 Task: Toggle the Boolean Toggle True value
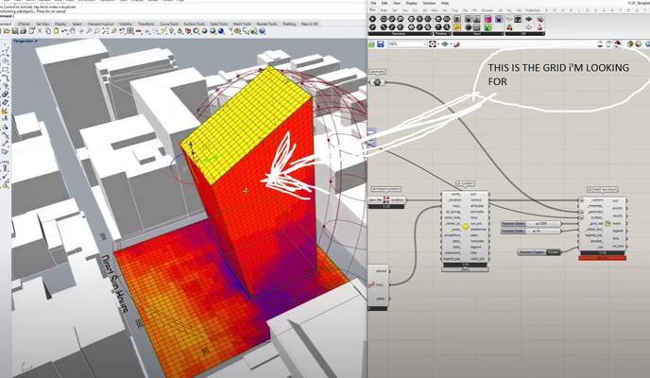[553, 252]
